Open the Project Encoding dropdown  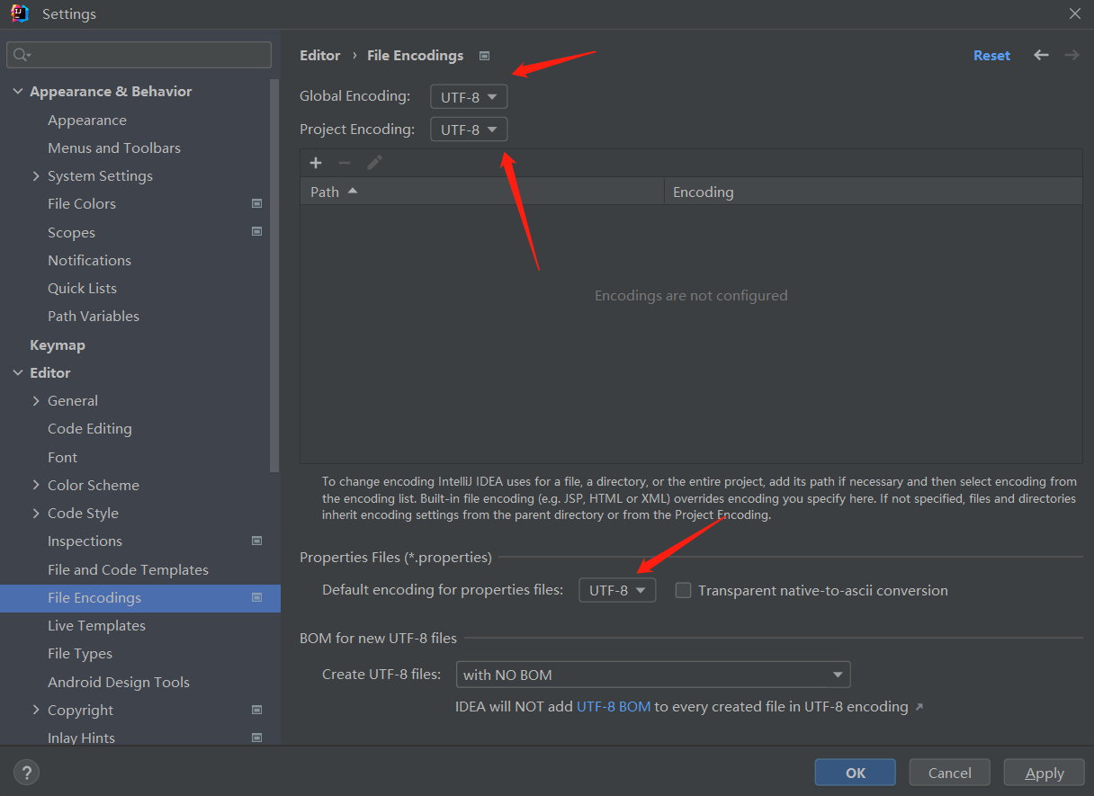click(469, 130)
